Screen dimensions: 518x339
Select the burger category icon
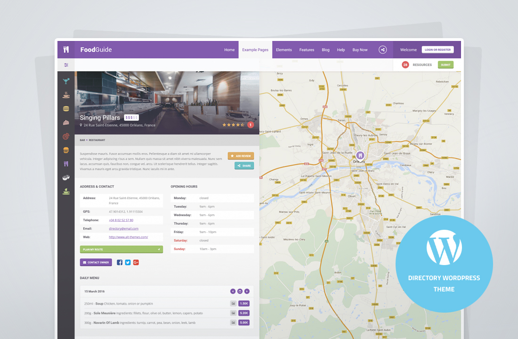(x=66, y=109)
